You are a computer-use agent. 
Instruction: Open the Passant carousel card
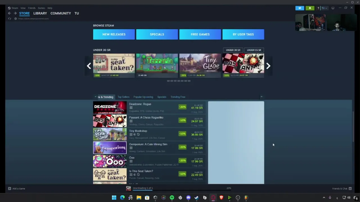243,65
